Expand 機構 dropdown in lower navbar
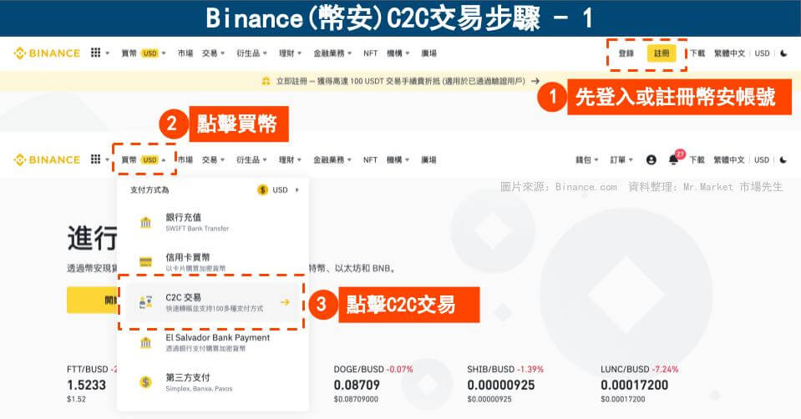801x419 pixels. 398,159
